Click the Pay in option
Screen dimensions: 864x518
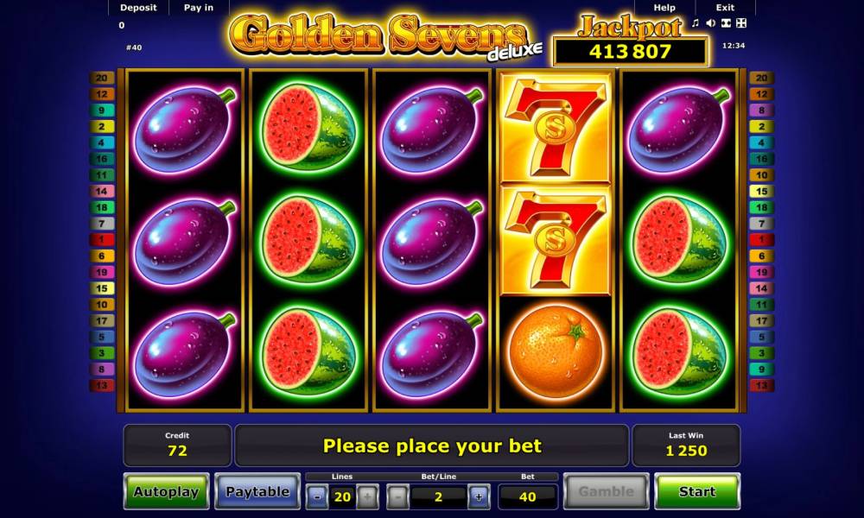pos(199,8)
